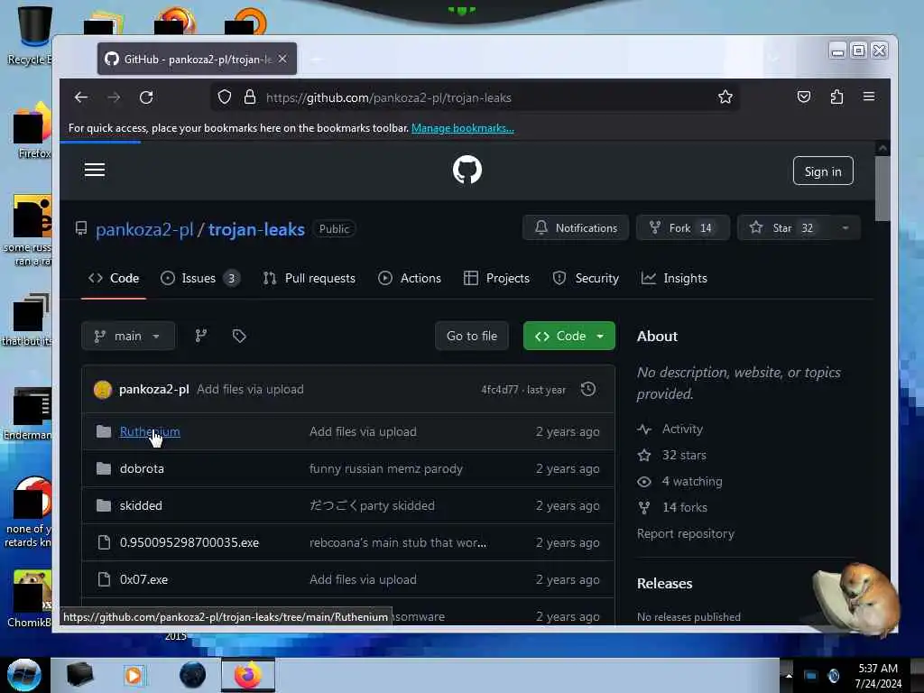Bookmark this page with the star icon
This screenshot has width=924, height=693.
click(x=725, y=97)
